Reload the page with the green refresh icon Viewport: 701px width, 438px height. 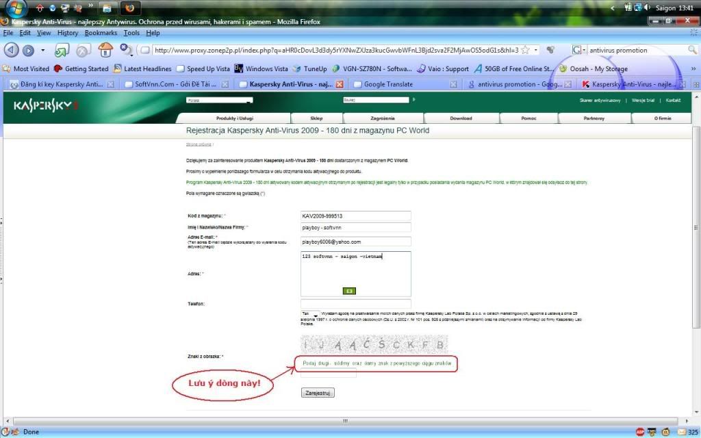click(62, 51)
